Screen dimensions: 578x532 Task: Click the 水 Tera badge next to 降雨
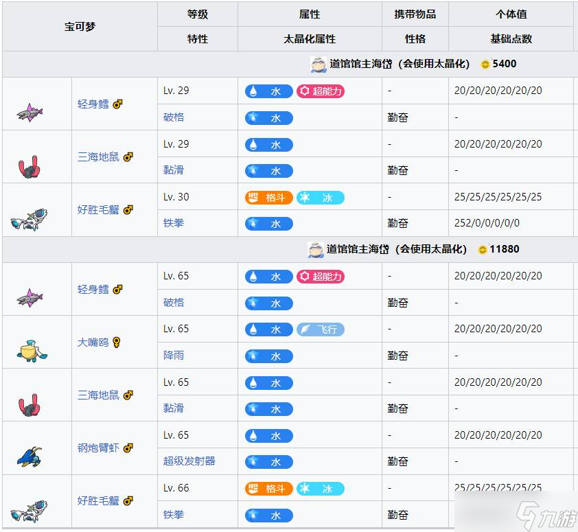[x=268, y=356]
